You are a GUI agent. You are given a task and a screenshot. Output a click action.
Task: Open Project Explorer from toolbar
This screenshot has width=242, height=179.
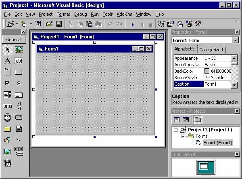click(161, 24)
